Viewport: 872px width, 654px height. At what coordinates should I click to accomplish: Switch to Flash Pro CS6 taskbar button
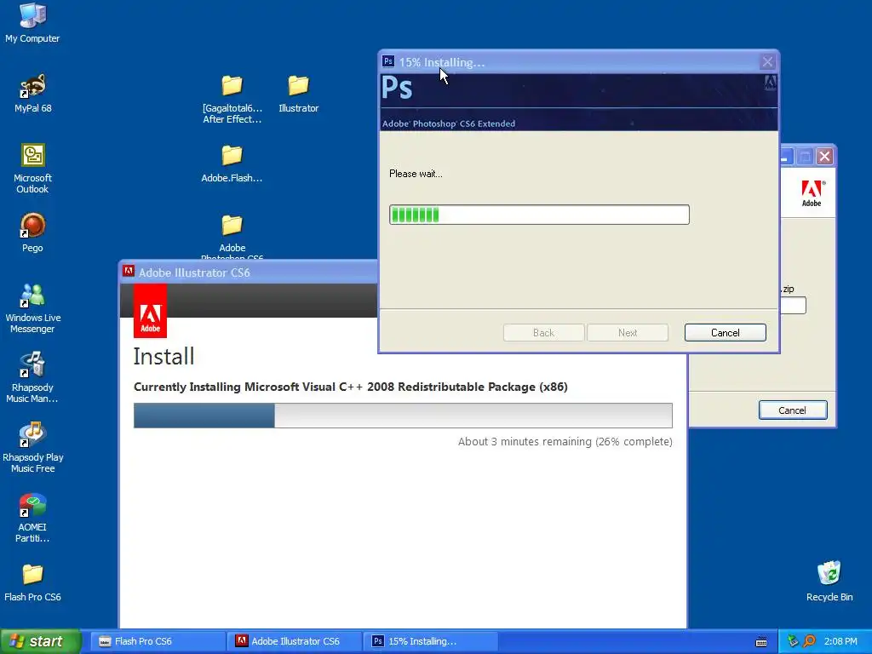(x=158, y=641)
